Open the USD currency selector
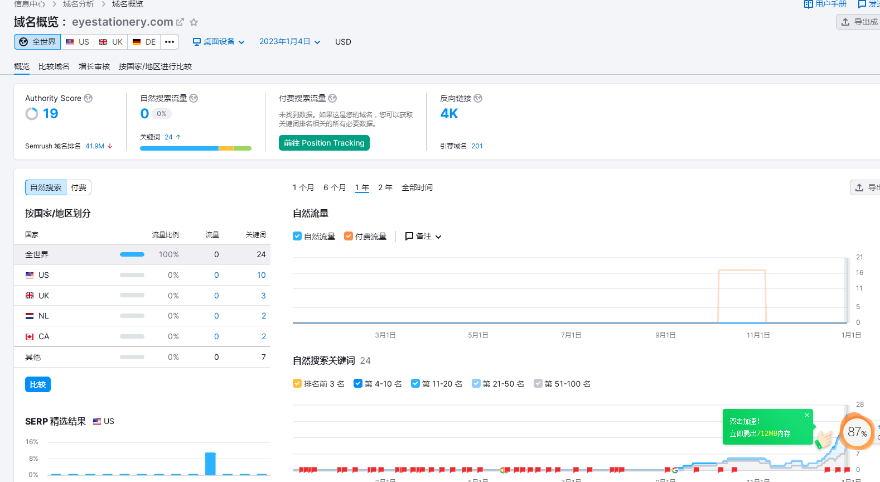Screen dimensions: 880x482 343,42
